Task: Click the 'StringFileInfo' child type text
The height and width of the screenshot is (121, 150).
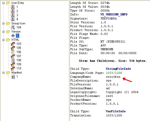Action: 118,69
